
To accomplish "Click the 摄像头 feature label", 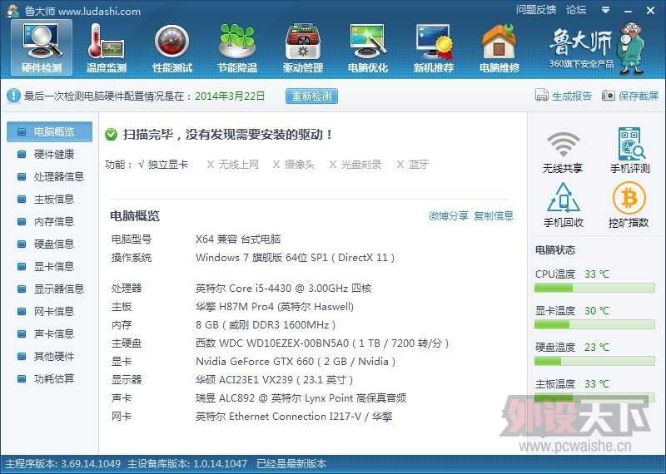I will point(300,164).
